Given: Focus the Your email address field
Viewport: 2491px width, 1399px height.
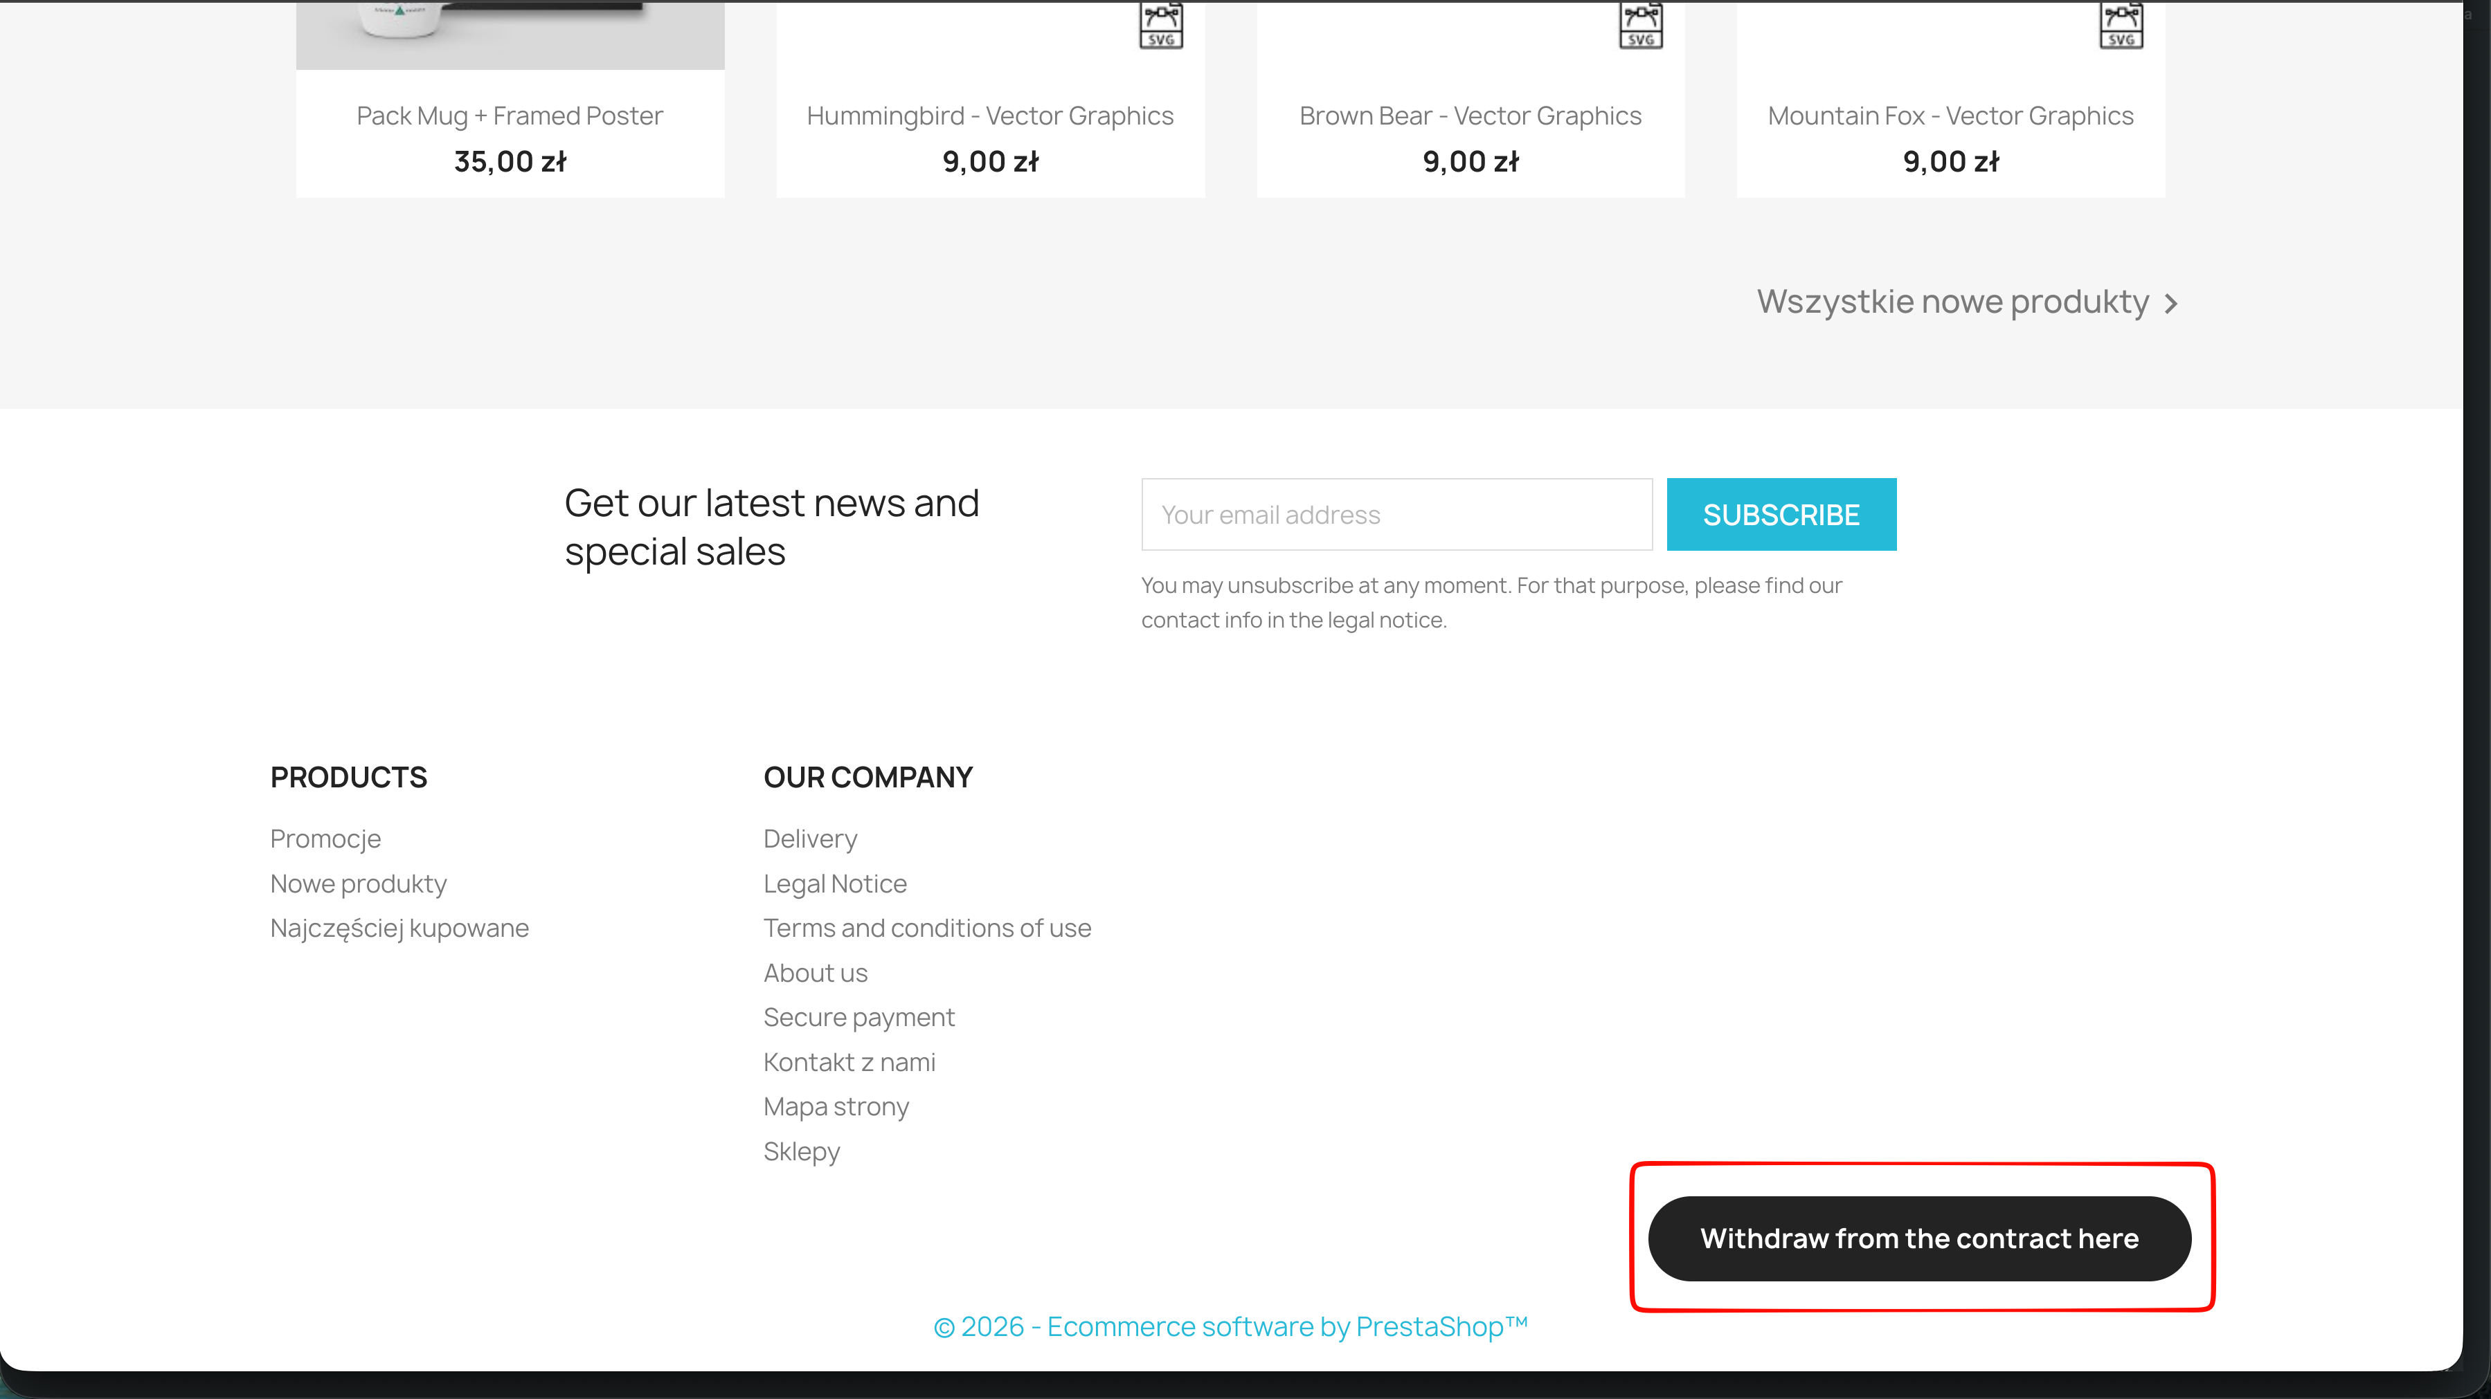Looking at the screenshot, I should coord(1396,514).
